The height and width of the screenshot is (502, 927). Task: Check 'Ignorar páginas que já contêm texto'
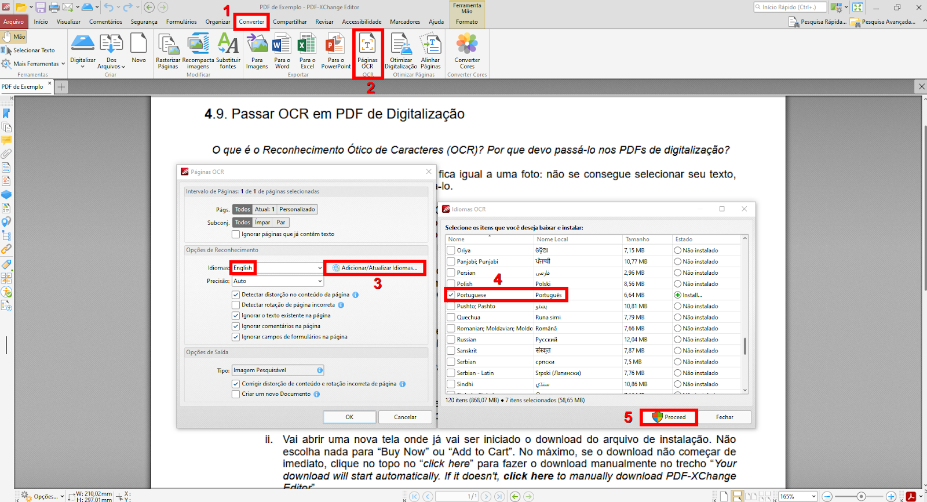(236, 234)
